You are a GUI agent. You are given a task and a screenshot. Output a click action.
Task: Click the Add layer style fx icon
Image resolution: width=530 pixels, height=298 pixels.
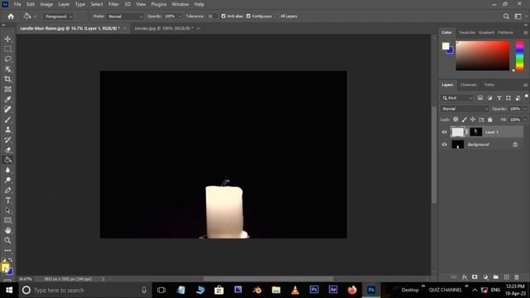pyautogui.click(x=465, y=277)
